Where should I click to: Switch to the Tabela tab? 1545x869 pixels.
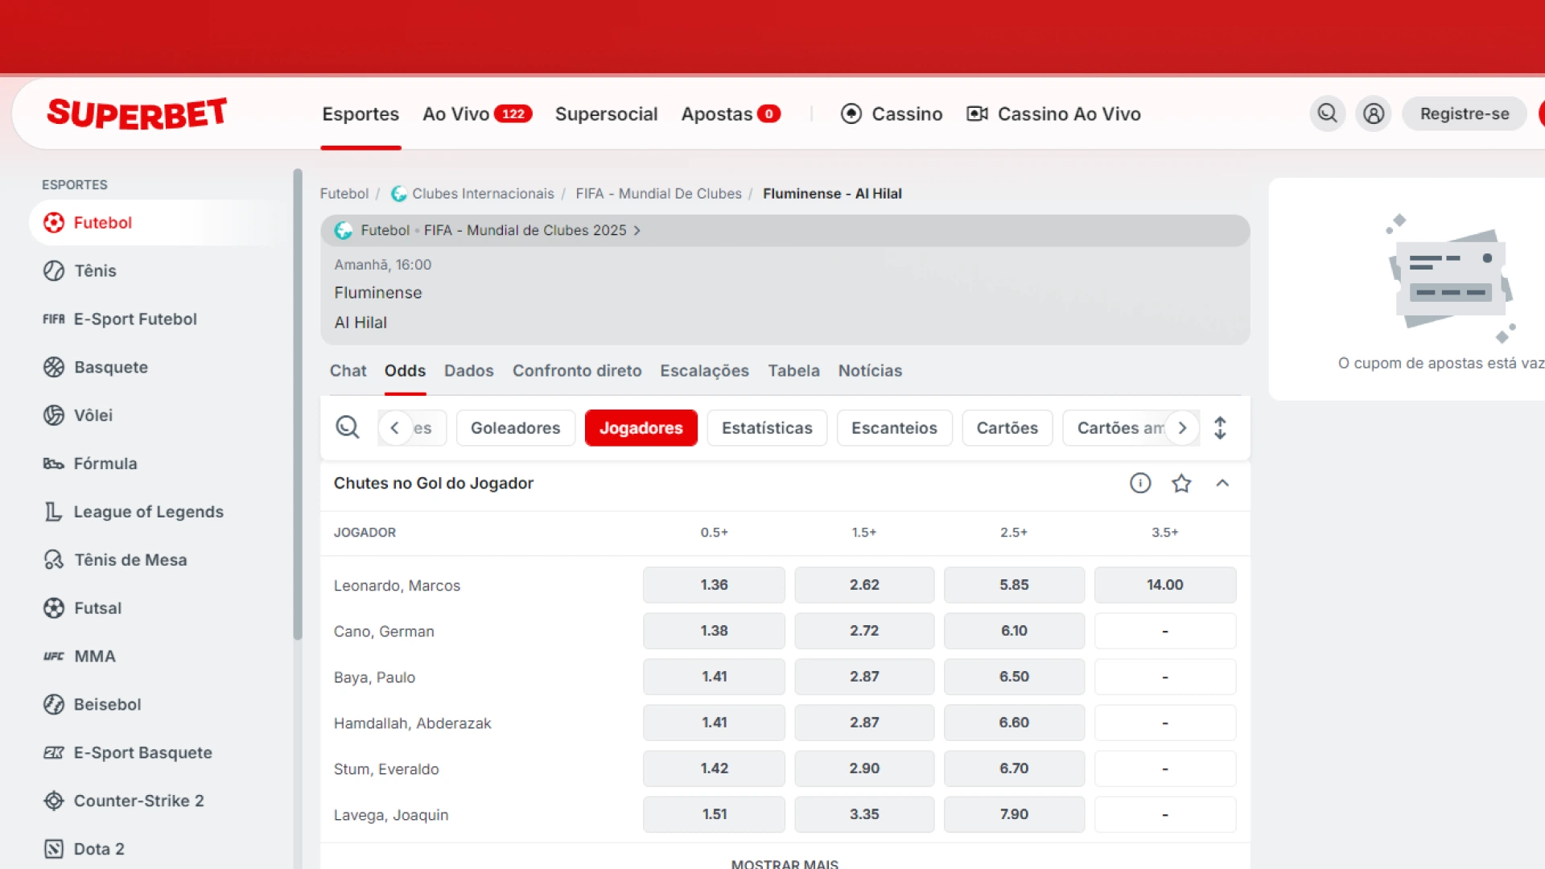point(793,371)
